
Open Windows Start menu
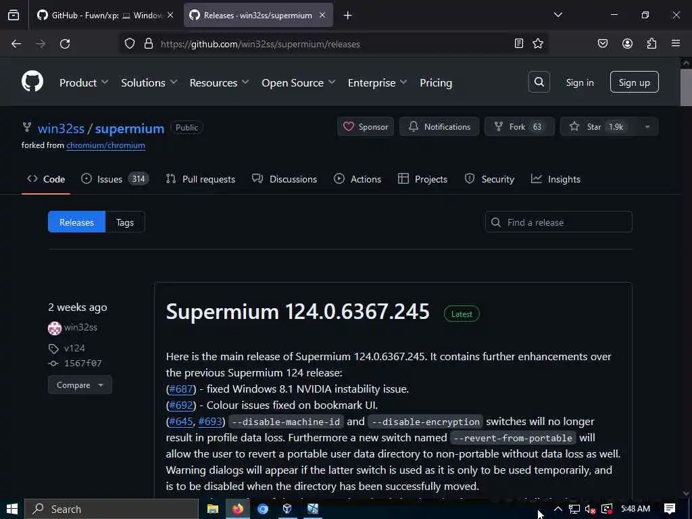(x=12, y=509)
